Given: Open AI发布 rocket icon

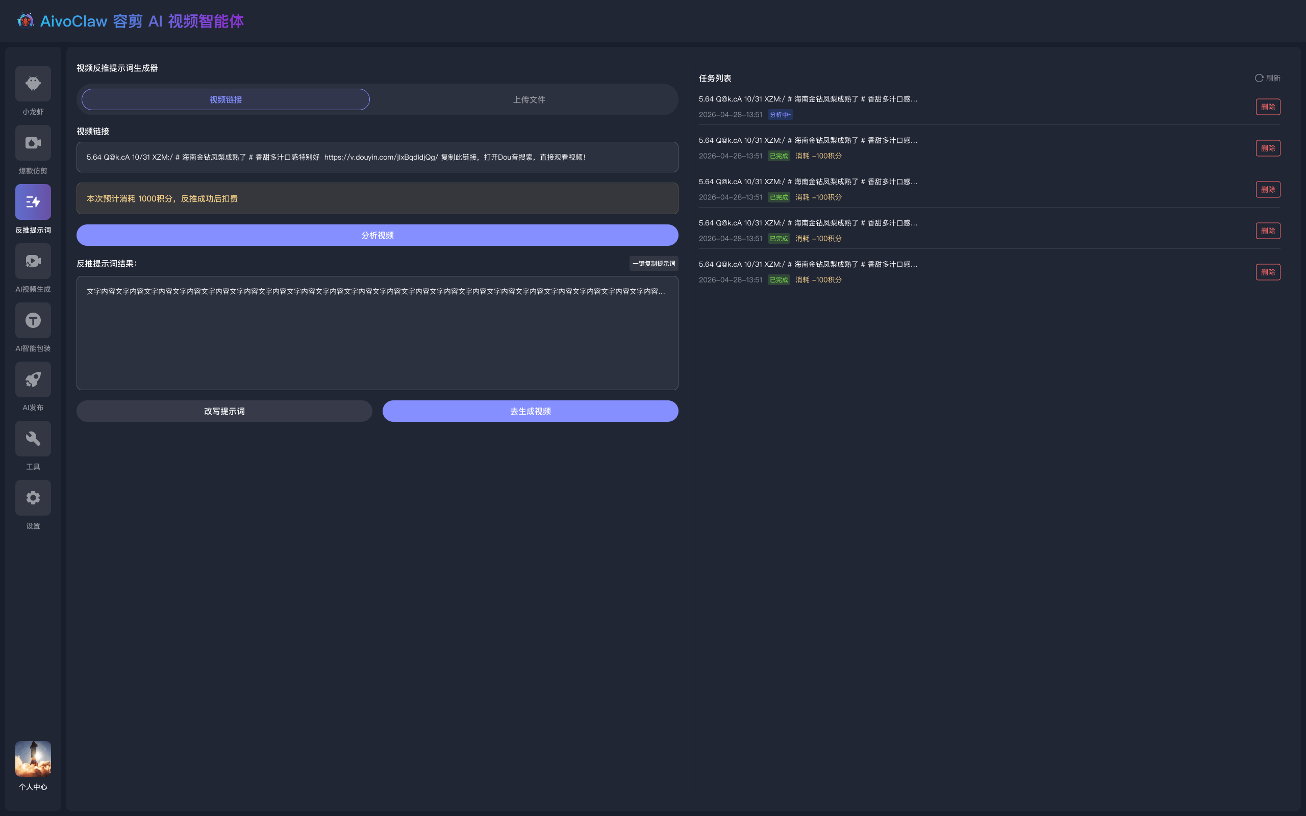Looking at the screenshot, I should (33, 379).
